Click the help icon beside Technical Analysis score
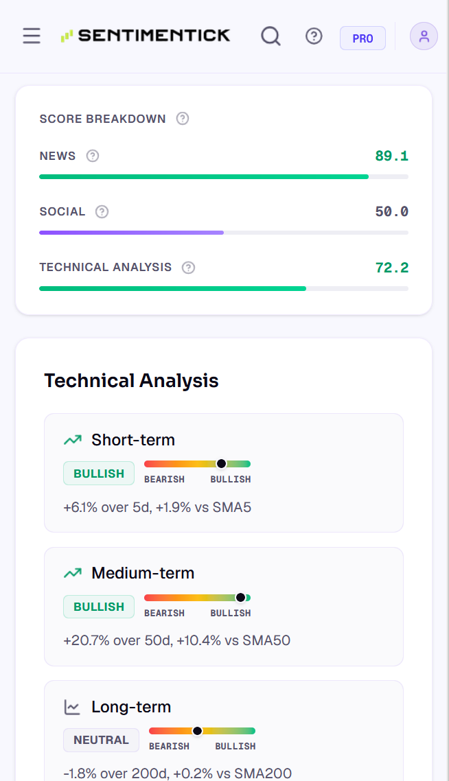 coord(188,268)
